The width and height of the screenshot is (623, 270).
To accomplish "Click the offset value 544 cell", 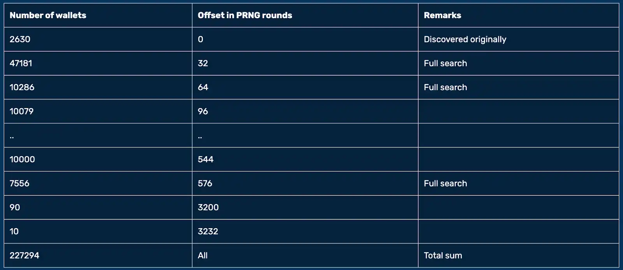I will pyautogui.click(x=206, y=159).
